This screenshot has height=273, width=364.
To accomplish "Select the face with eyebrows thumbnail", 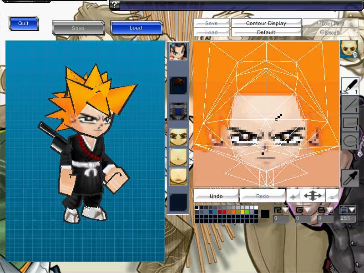I will [x=178, y=137].
